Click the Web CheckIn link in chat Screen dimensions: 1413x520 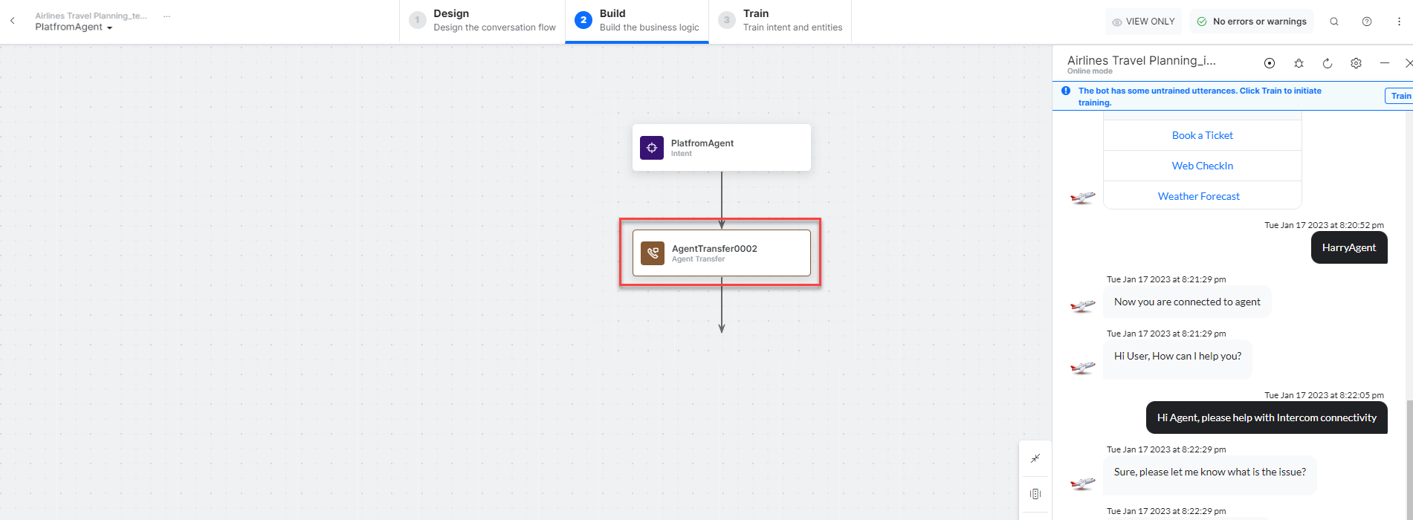click(x=1202, y=166)
